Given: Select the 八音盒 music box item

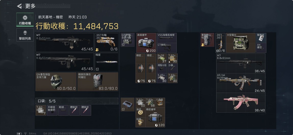Looking at the screenshot, I should coord(160,102).
